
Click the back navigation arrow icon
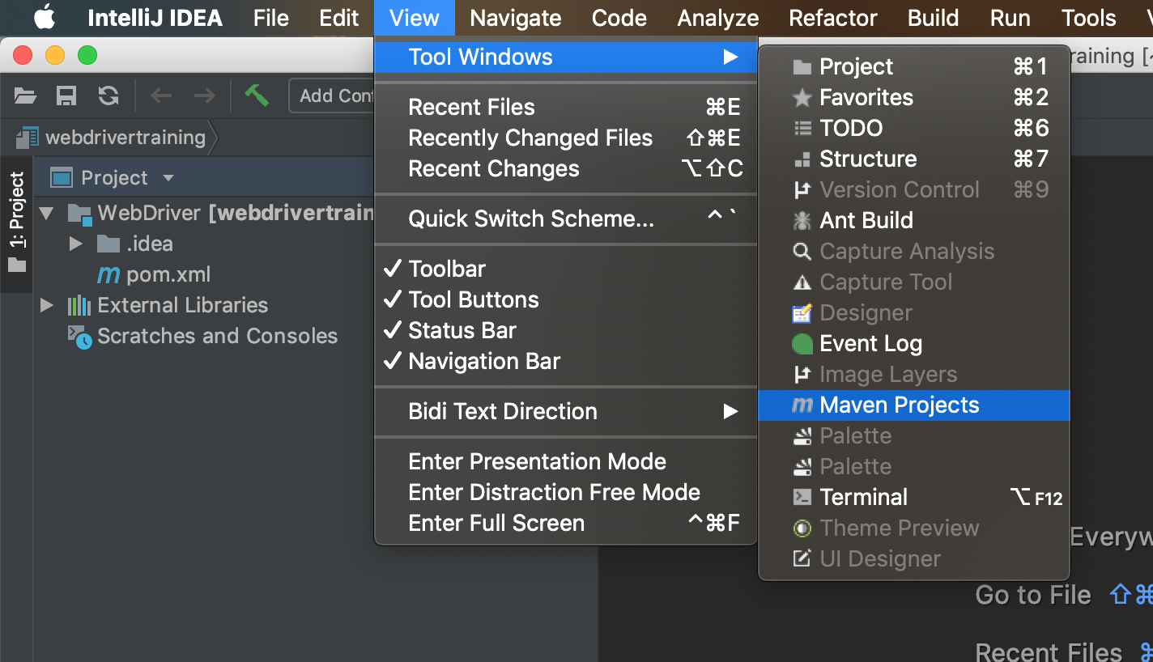(x=161, y=96)
